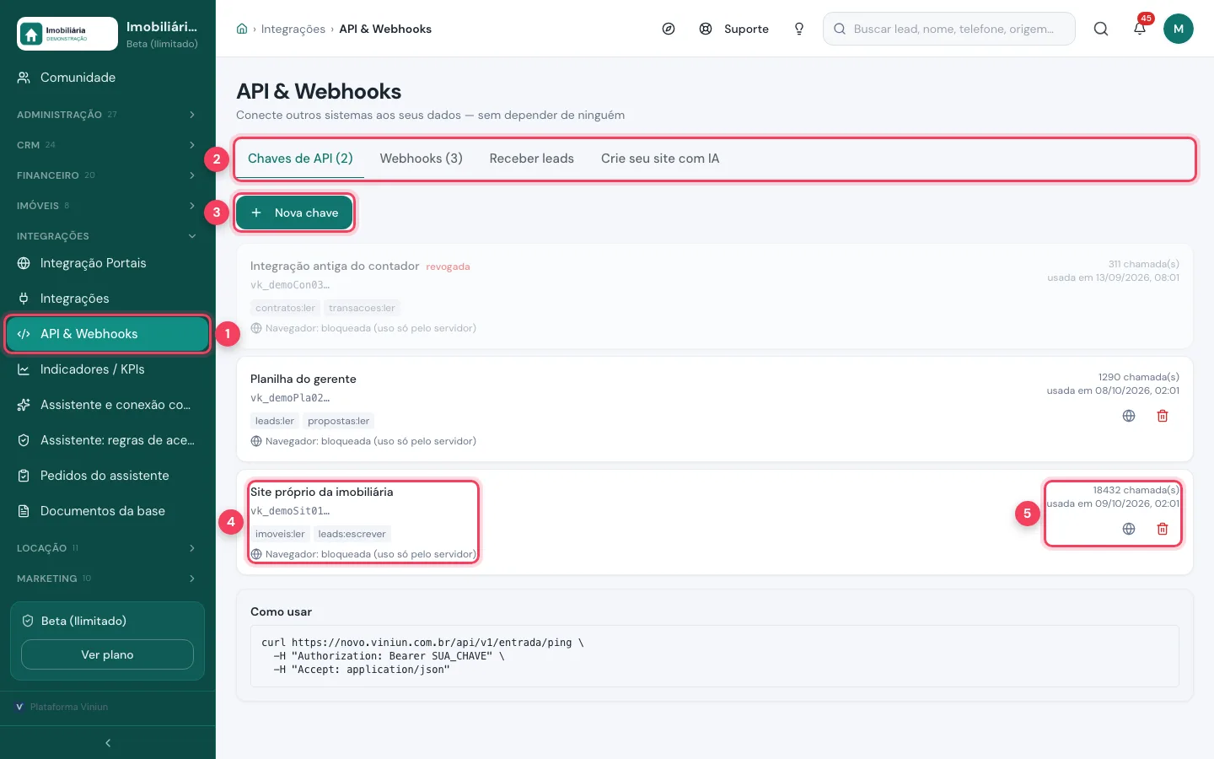The height and width of the screenshot is (759, 1214).
Task: Open Integração Portais in sidebar
Action: (x=108, y=263)
